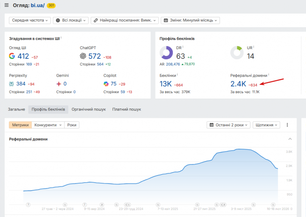Click the DR donut chart icon

click(x=166, y=53)
